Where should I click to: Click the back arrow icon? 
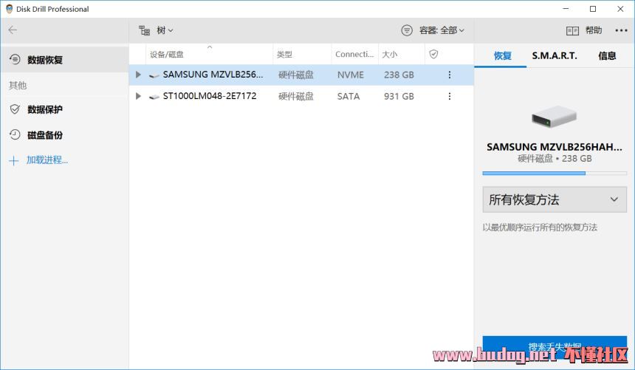13,30
